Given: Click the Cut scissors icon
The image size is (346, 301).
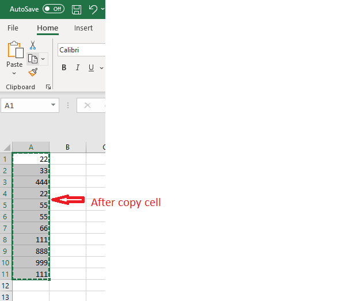Looking at the screenshot, I should (33, 45).
